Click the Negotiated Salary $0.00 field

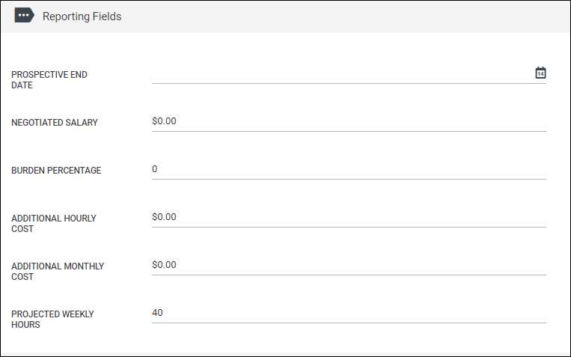[x=349, y=121]
